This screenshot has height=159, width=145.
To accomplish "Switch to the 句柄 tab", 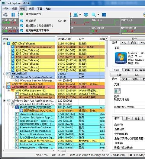I will [135, 79].
